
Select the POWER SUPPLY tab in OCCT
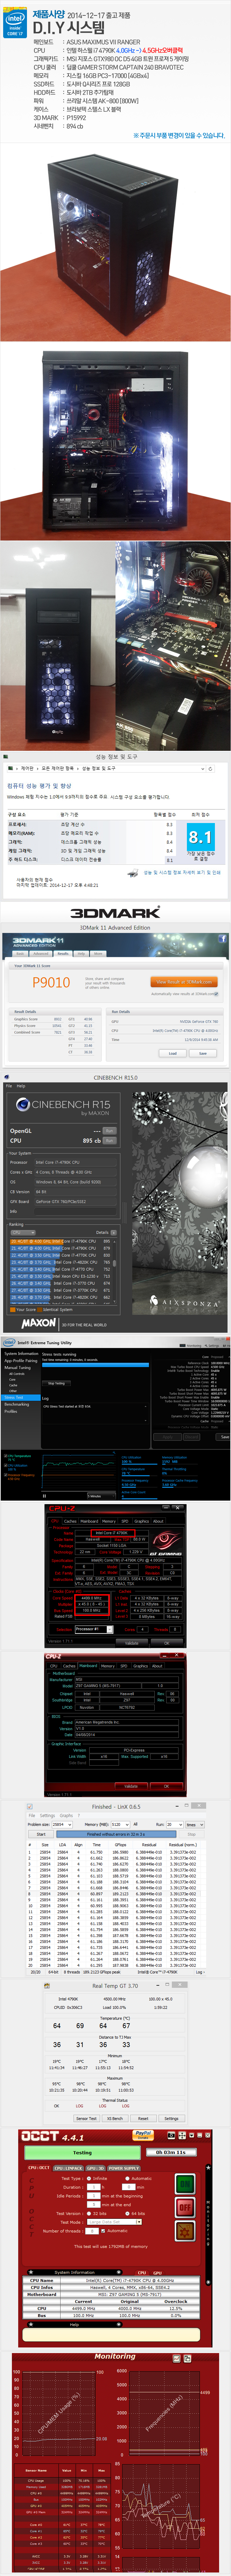pyautogui.click(x=124, y=2168)
